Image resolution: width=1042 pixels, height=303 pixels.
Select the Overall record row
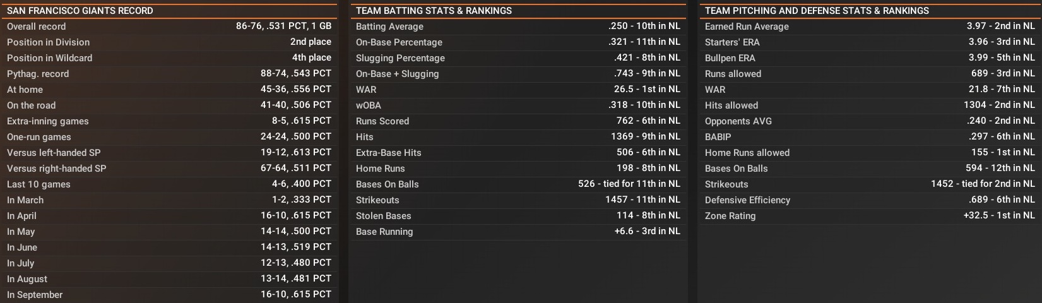169,27
